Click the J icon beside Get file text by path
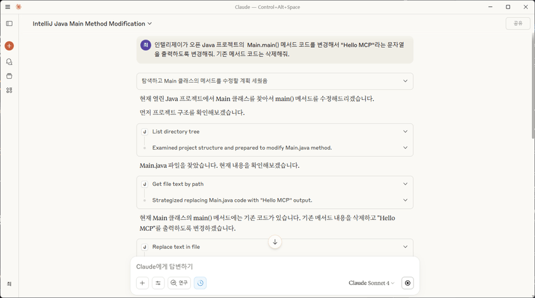Image resolution: width=535 pixels, height=298 pixels. click(x=145, y=184)
